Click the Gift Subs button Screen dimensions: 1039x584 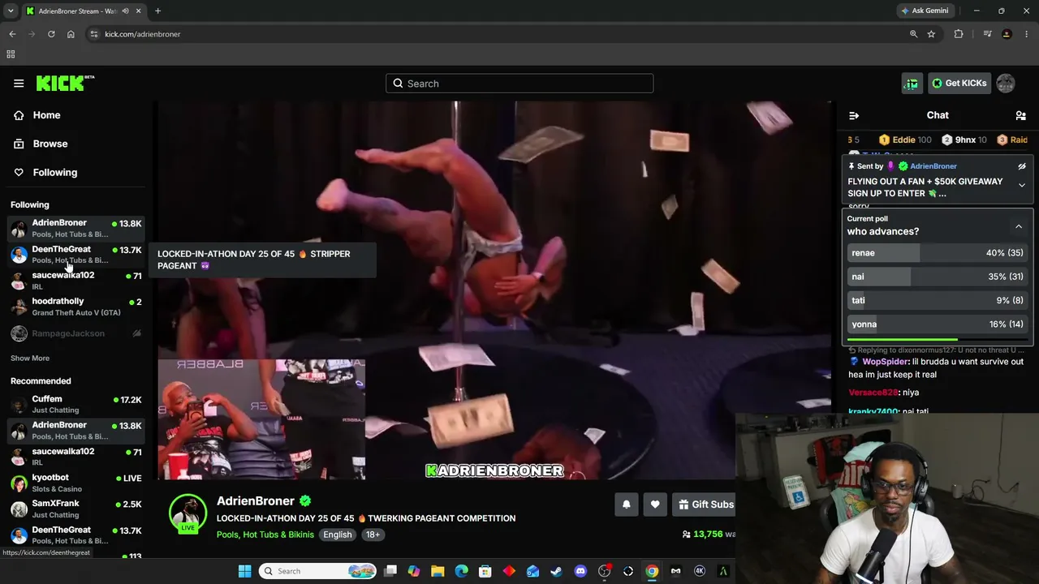pyautogui.click(x=705, y=505)
